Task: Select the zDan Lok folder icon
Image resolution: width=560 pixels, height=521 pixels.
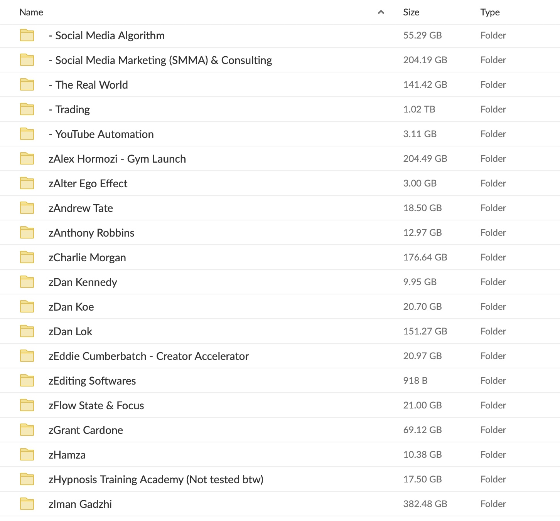Action: click(27, 331)
